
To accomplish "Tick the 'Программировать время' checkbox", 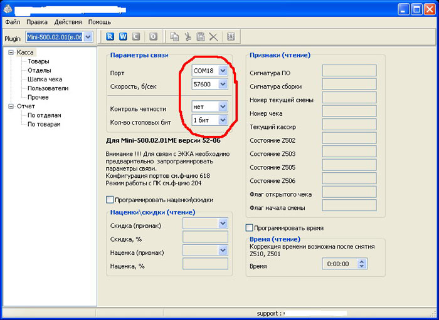I will tap(250, 228).
